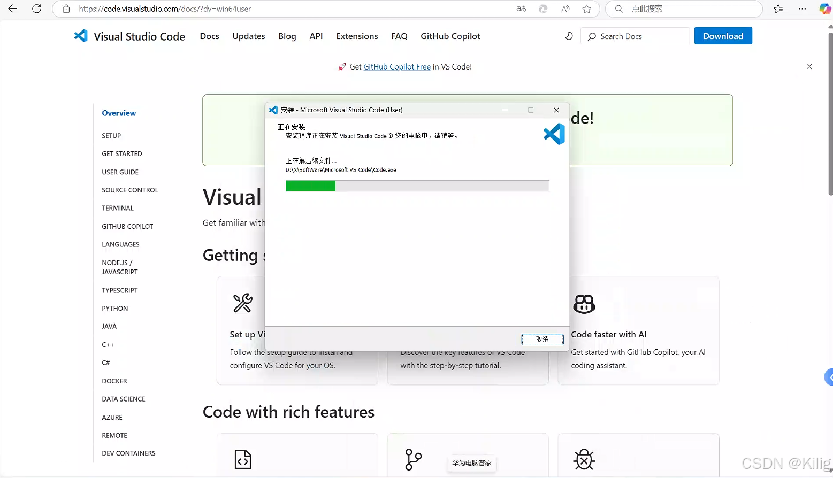The height and width of the screenshot is (478, 833).
Task: Follow the GitHub Copilot Free link
Action: (x=397, y=66)
